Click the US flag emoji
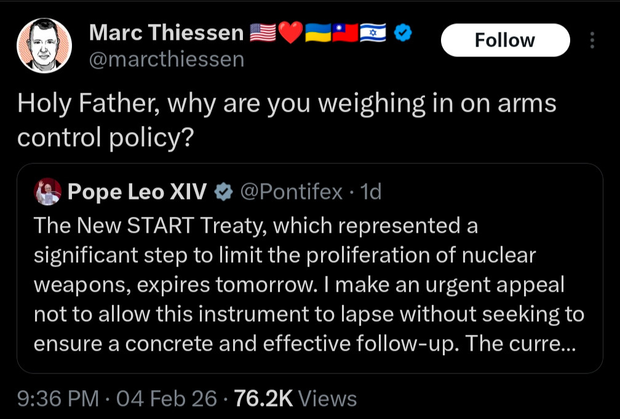The image size is (620, 419). tap(263, 33)
